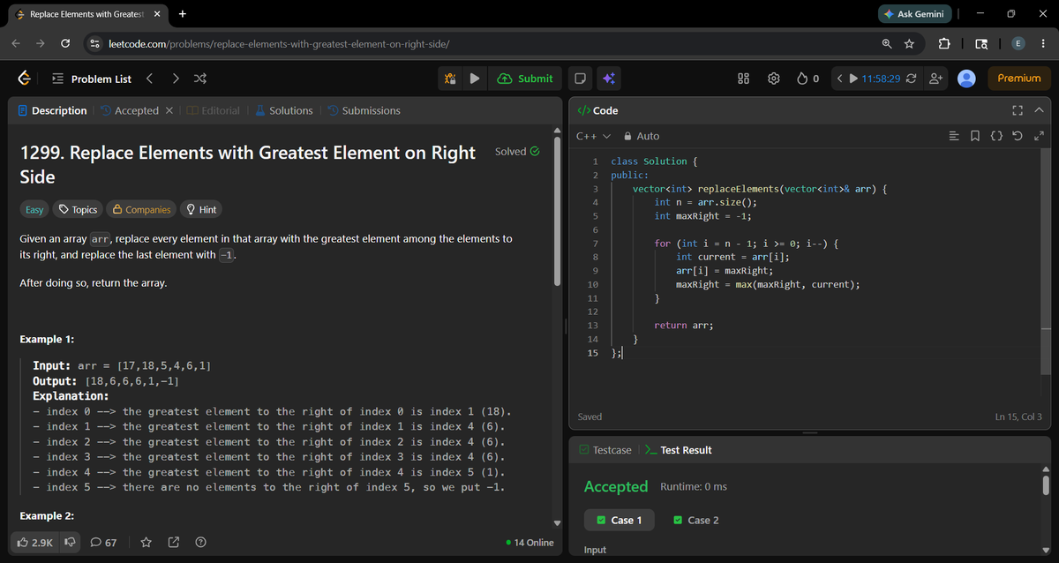Close the Accepted tab
1059x563 pixels.
(x=169, y=110)
